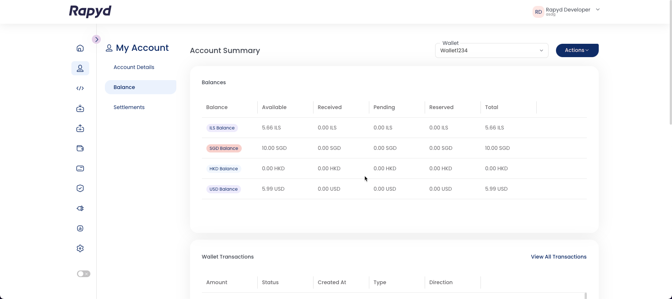The width and height of the screenshot is (672, 299).
Task: Click the Rapyd logo
Action: coord(90,11)
